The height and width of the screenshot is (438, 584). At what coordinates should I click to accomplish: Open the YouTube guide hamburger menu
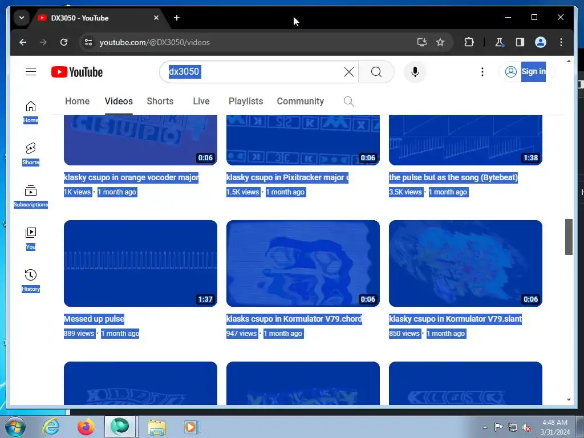31,71
